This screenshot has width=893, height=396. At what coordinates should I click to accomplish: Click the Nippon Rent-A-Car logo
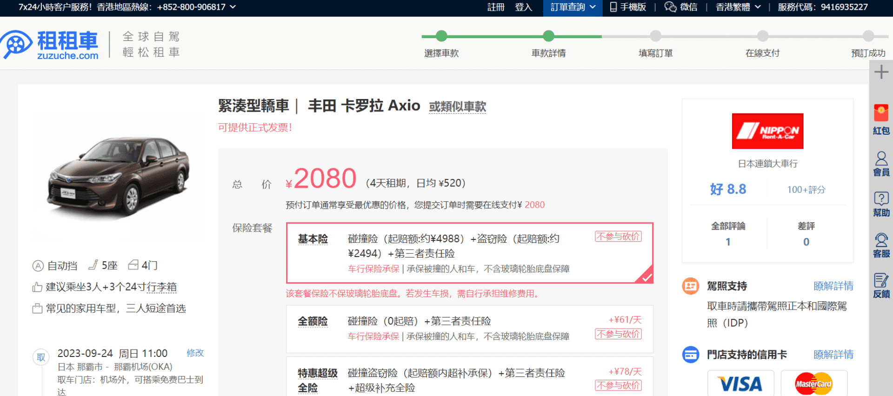[x=767, y=131]
